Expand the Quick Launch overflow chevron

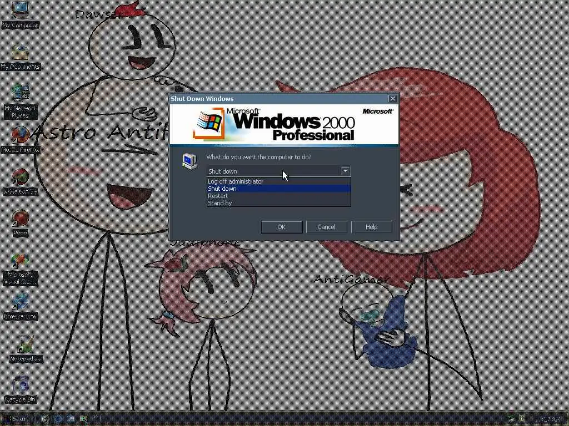96,417
